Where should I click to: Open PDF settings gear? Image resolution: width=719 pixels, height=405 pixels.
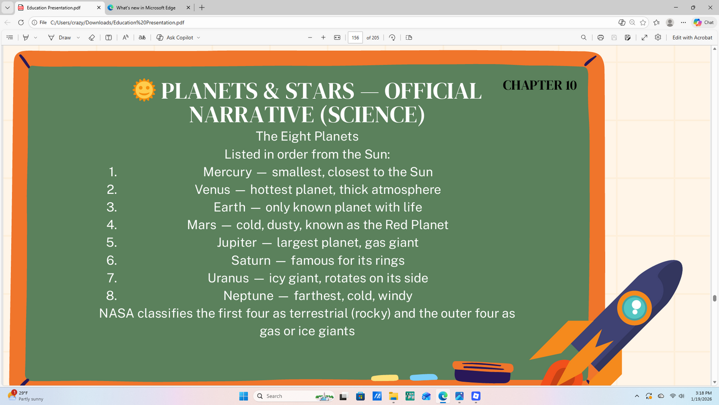(658, 37)
